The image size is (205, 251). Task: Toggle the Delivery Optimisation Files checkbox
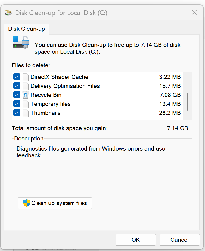[17, 86]
